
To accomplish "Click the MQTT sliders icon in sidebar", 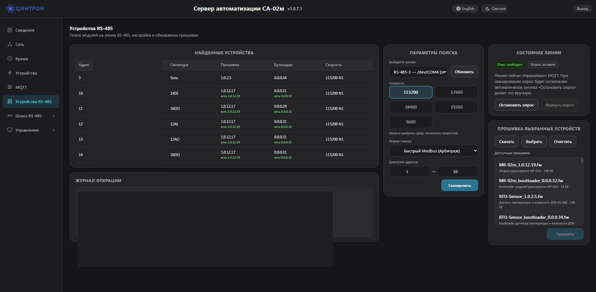I will pyautogui.click(x=10, y=87).
